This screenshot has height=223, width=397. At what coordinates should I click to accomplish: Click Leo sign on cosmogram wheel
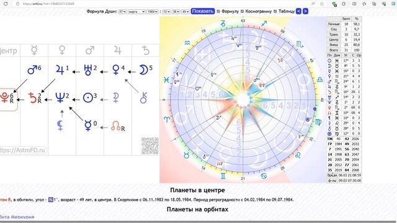298,155
